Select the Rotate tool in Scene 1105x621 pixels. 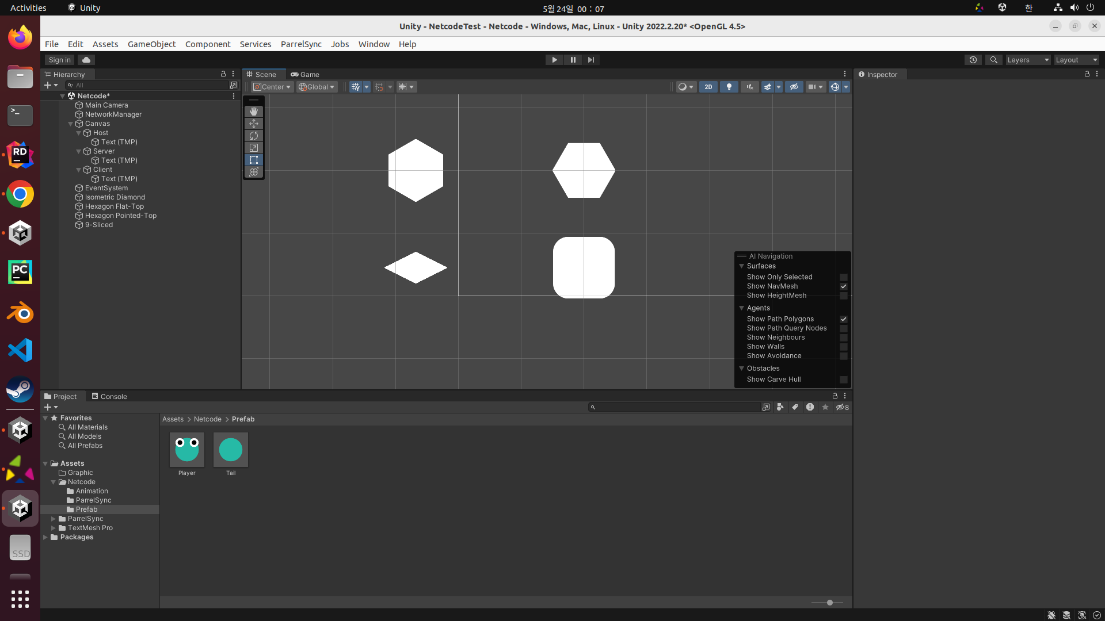pyautogui.click(x=253, y=136)
